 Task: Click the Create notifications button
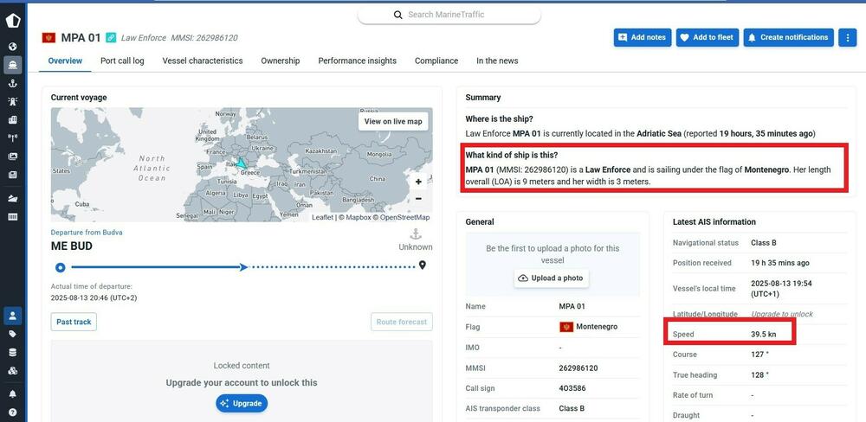pos(789,37)
